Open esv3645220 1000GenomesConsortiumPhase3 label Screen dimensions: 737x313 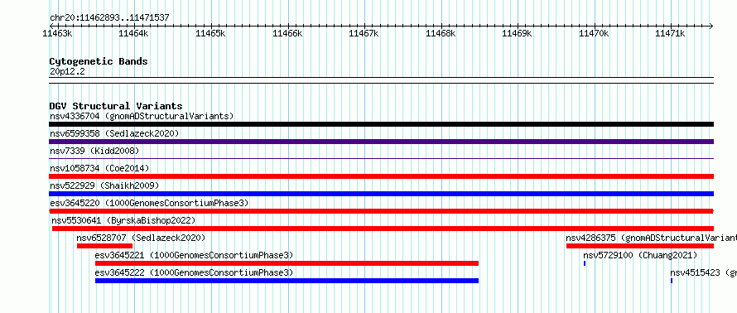[149, 203]
